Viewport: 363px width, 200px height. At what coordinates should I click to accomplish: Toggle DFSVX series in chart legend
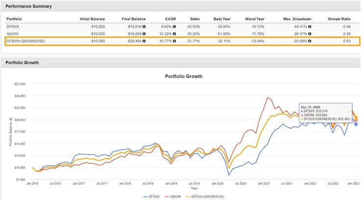pyautogui.click(x=152, y=196)
